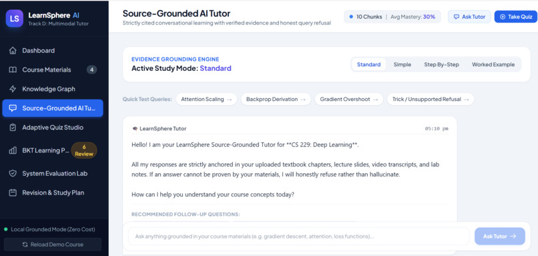Image resolution: width=538 pixels, height=256 pixels.
Task: Open the Dashboard page
Action: pos(53,51)
